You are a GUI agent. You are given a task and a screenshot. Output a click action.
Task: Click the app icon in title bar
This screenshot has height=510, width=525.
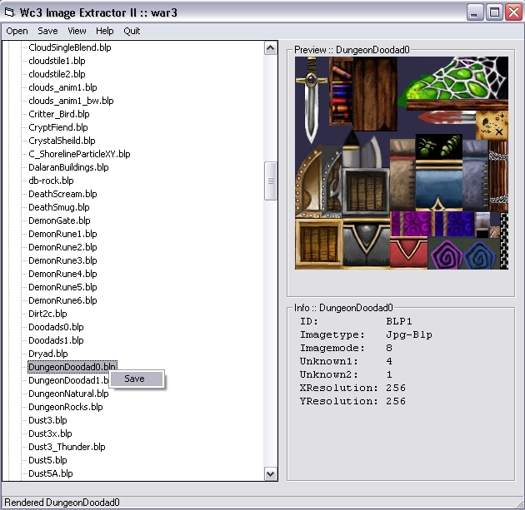point(9,12)
